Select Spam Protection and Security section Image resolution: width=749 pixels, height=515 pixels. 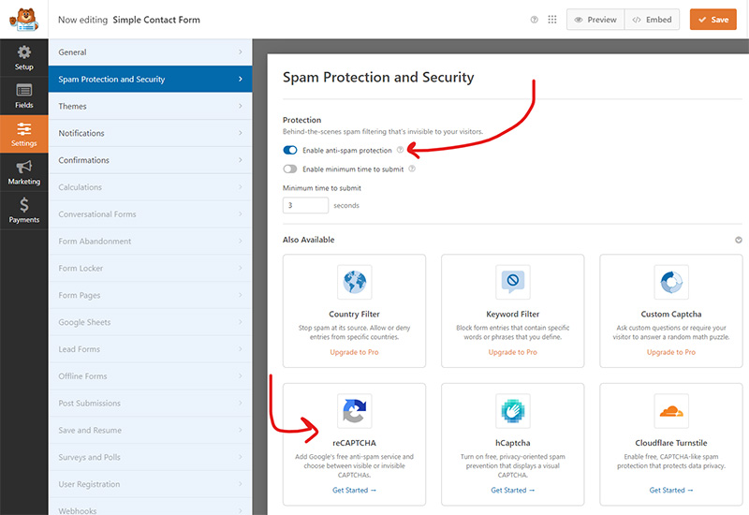pos(150,79)
